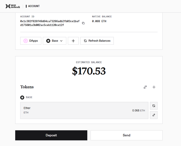The width and height of the screenshot is (181, 146).
Task: Add a token with Tokens plus icon
Action: [154, 87]
